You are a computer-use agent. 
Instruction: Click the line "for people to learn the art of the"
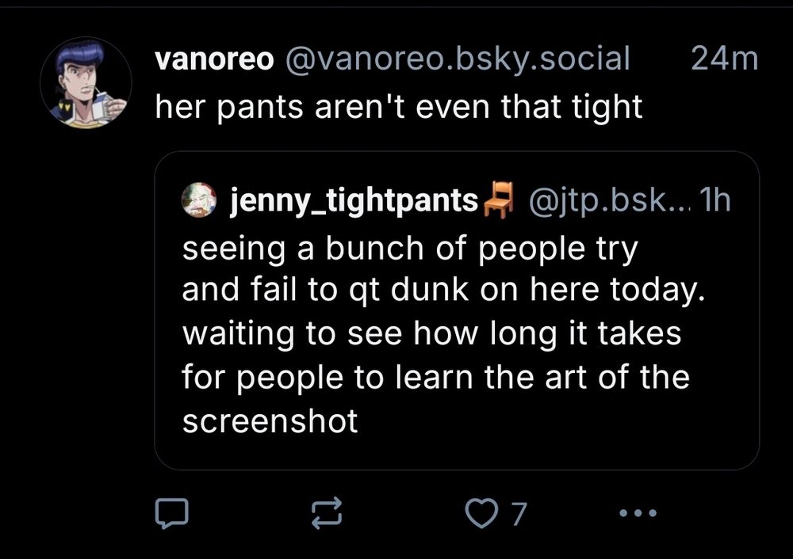tap(435, 376)
